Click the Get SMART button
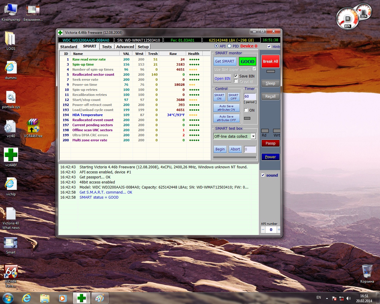The height and width of the screenshot is (304, 380). tap(225, 61)
